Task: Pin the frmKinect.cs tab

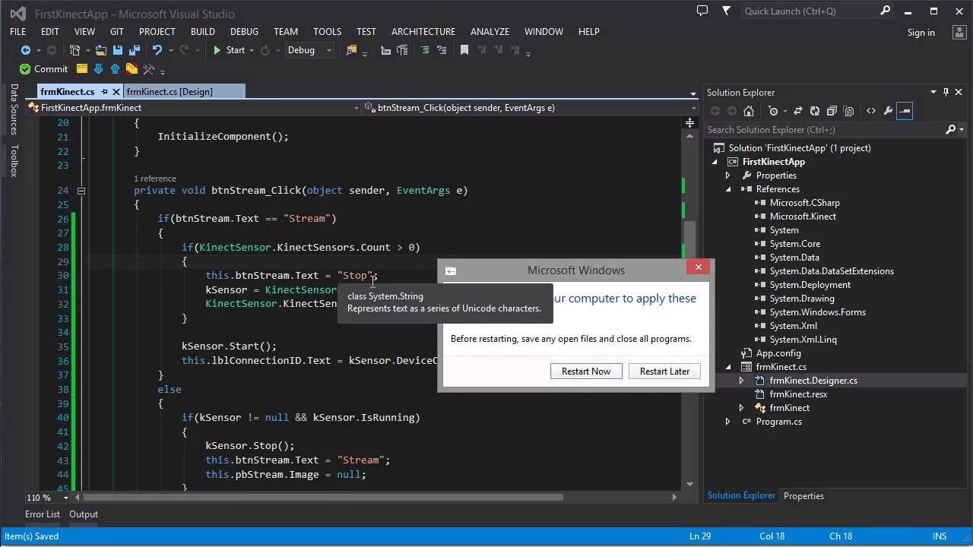Action: click(104, 92)
